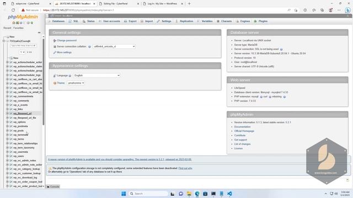The width and height of the screenshot is (353, 198).
Task: Open the wp_actionscheduler_logs table
Action: point(27,75)
